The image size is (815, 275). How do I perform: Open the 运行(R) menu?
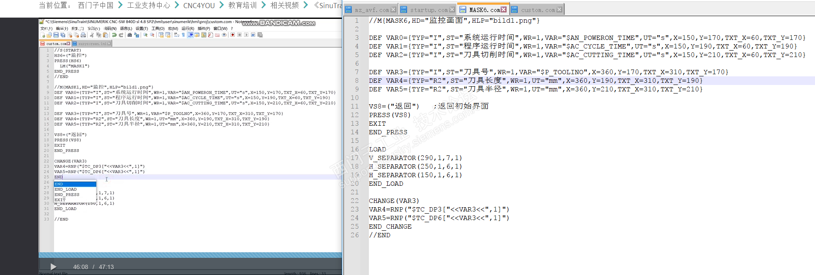pos(188,29)
